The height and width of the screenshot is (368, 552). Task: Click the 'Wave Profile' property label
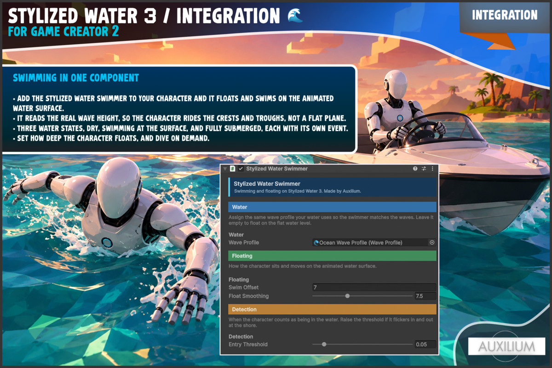244,242
